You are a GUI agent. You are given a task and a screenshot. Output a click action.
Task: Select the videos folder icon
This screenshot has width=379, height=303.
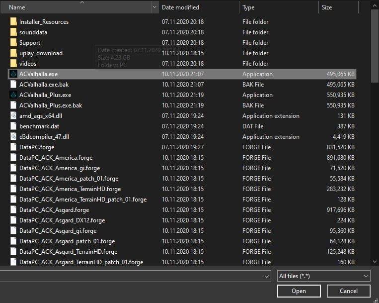pyautogui.click(x=13, y=63)
